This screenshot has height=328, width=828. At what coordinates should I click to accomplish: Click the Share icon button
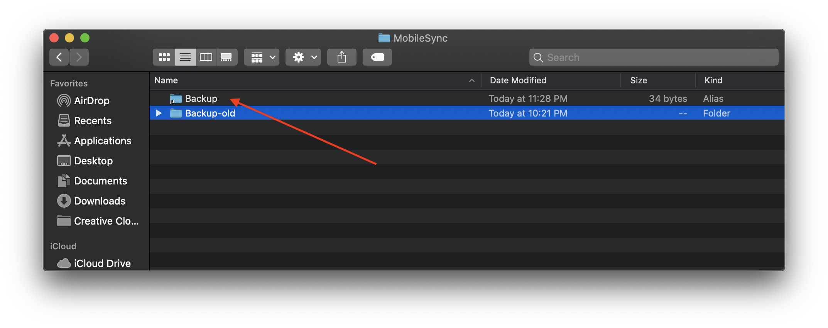(x=342, y=57)
